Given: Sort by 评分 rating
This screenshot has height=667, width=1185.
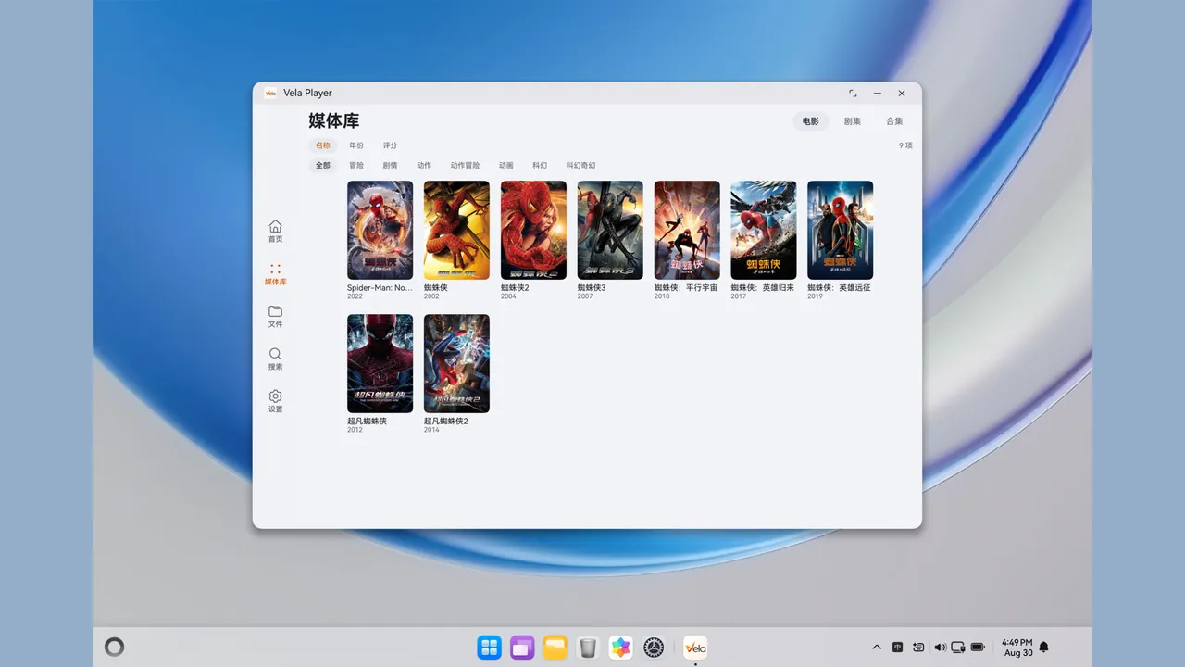Looking at the screenshot, I should (x=391, y=145).
